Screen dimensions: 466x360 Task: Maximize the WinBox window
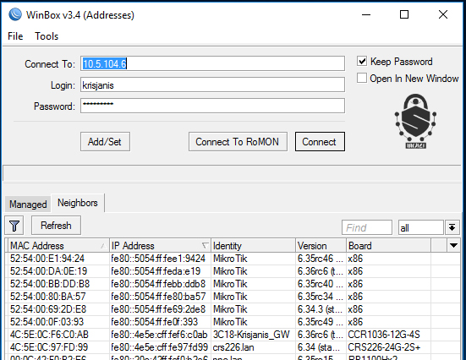(x=404, y=14)
